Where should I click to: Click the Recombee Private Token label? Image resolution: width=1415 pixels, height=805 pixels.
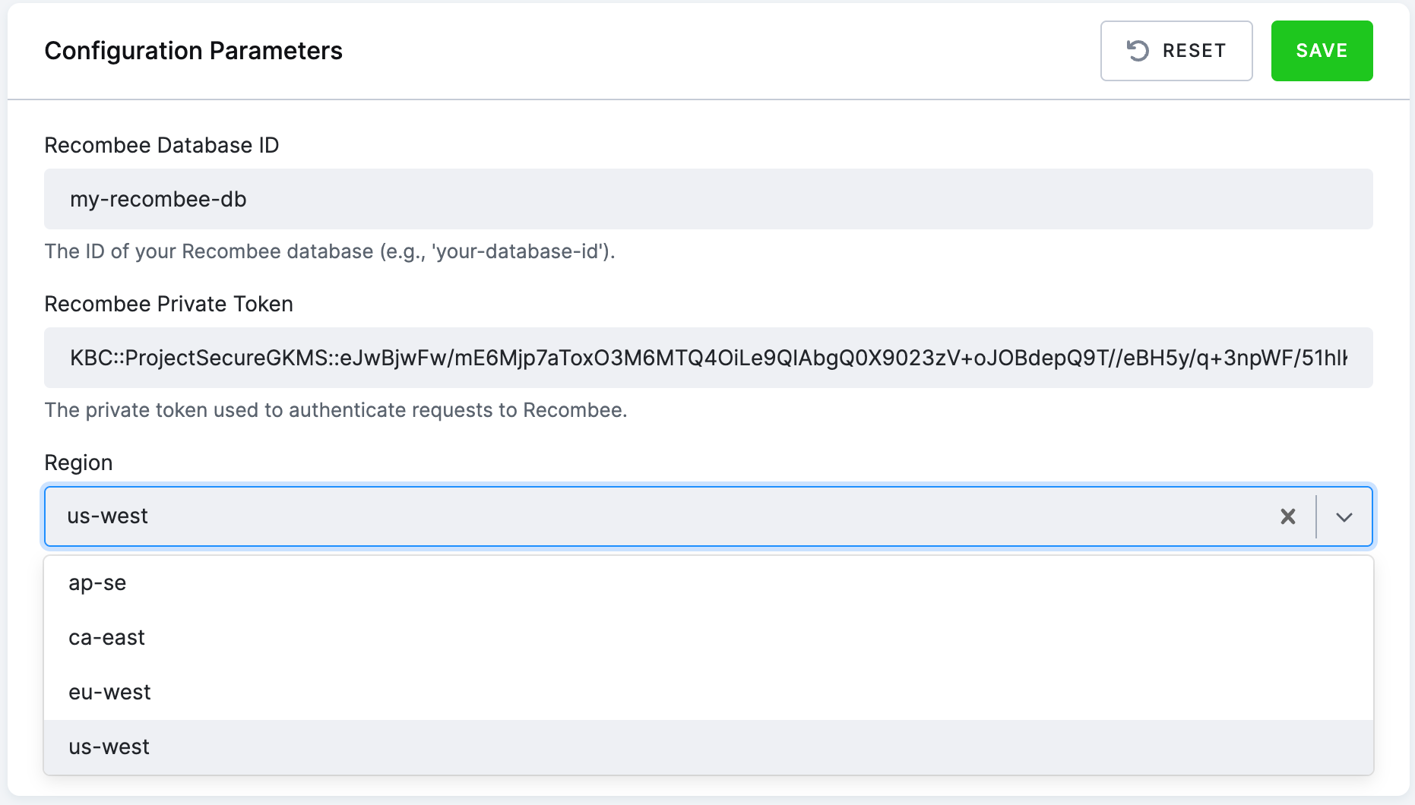(x=169, y=304)
